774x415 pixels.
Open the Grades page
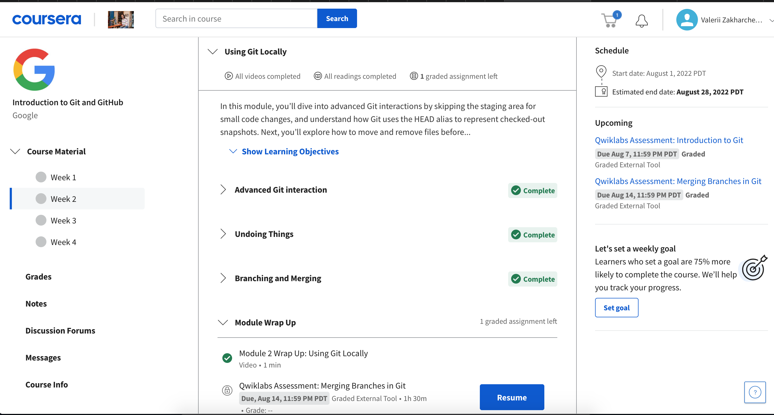point(39,277)
